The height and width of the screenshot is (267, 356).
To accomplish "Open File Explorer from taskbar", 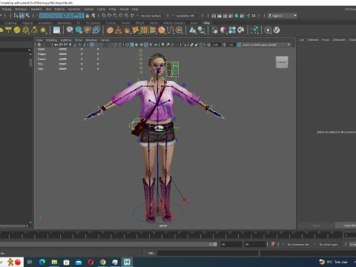I will (x=54, y=262).
